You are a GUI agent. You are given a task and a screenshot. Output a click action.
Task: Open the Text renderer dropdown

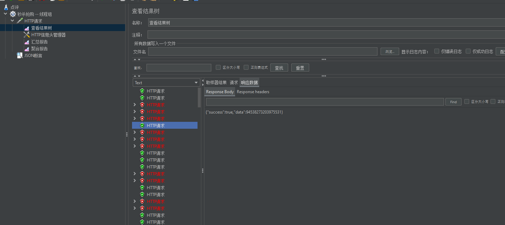(x=166, y=82)
